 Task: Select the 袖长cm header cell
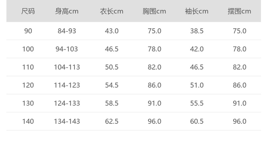tap(197, 11)
